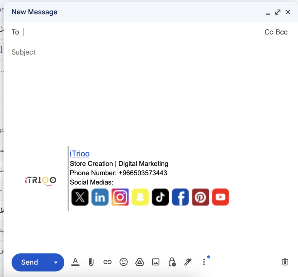Screen dimensions: 298x277
Task: Open the emoji picker
Action: pyautogui.click(x=124, y=262)
